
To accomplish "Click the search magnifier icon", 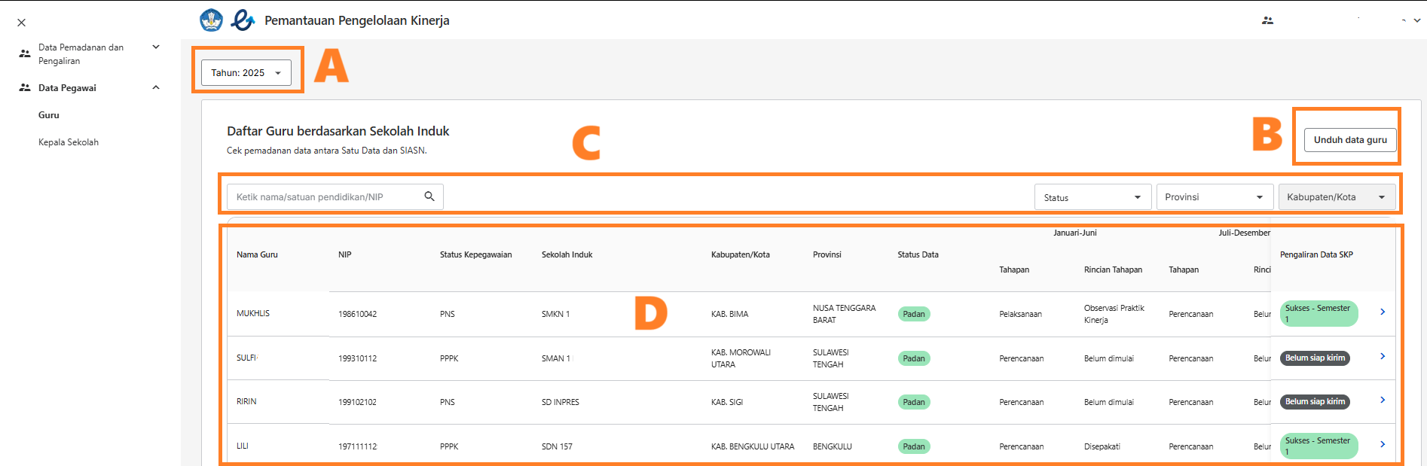I will click(x=429, y=196).
